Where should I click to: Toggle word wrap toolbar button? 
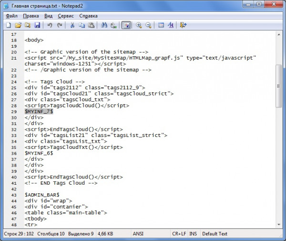[x=126, y=25]
